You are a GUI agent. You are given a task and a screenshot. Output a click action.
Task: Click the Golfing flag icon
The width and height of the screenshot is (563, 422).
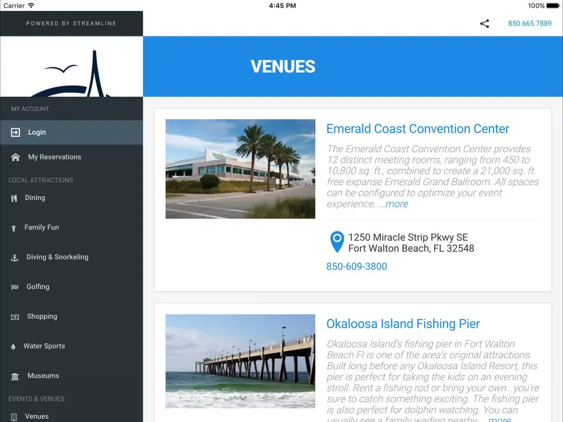pos(15,287)
